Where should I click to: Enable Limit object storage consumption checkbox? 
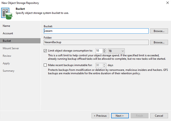coord(45,51)
